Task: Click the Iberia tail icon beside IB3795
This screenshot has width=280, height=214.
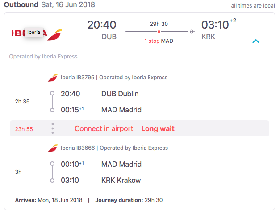Action: 53,78
